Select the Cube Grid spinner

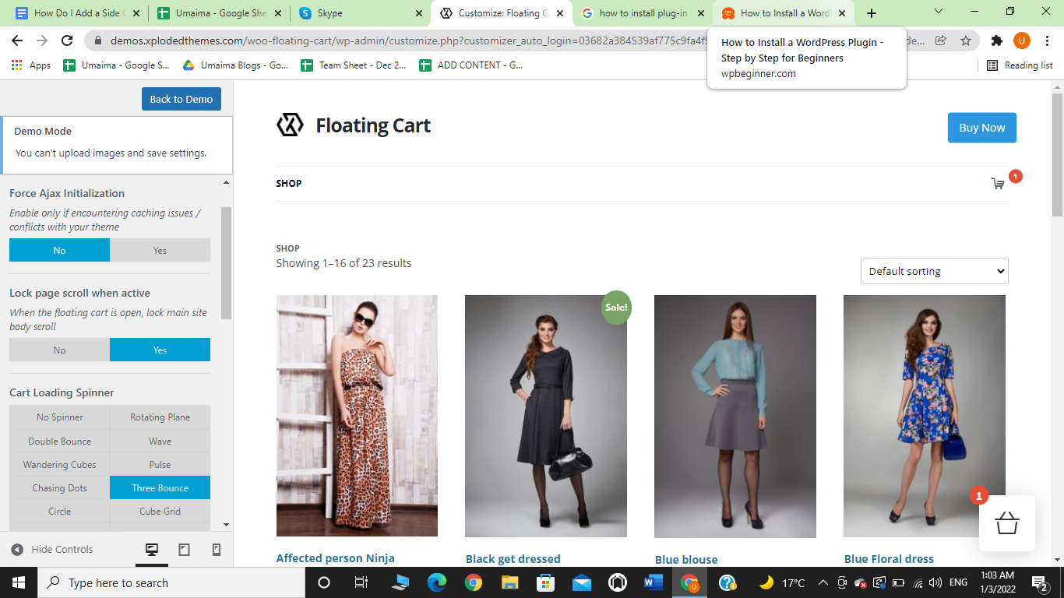(x=160, y=511)
